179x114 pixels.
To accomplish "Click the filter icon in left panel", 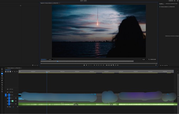I will click(x=33, y=65).
